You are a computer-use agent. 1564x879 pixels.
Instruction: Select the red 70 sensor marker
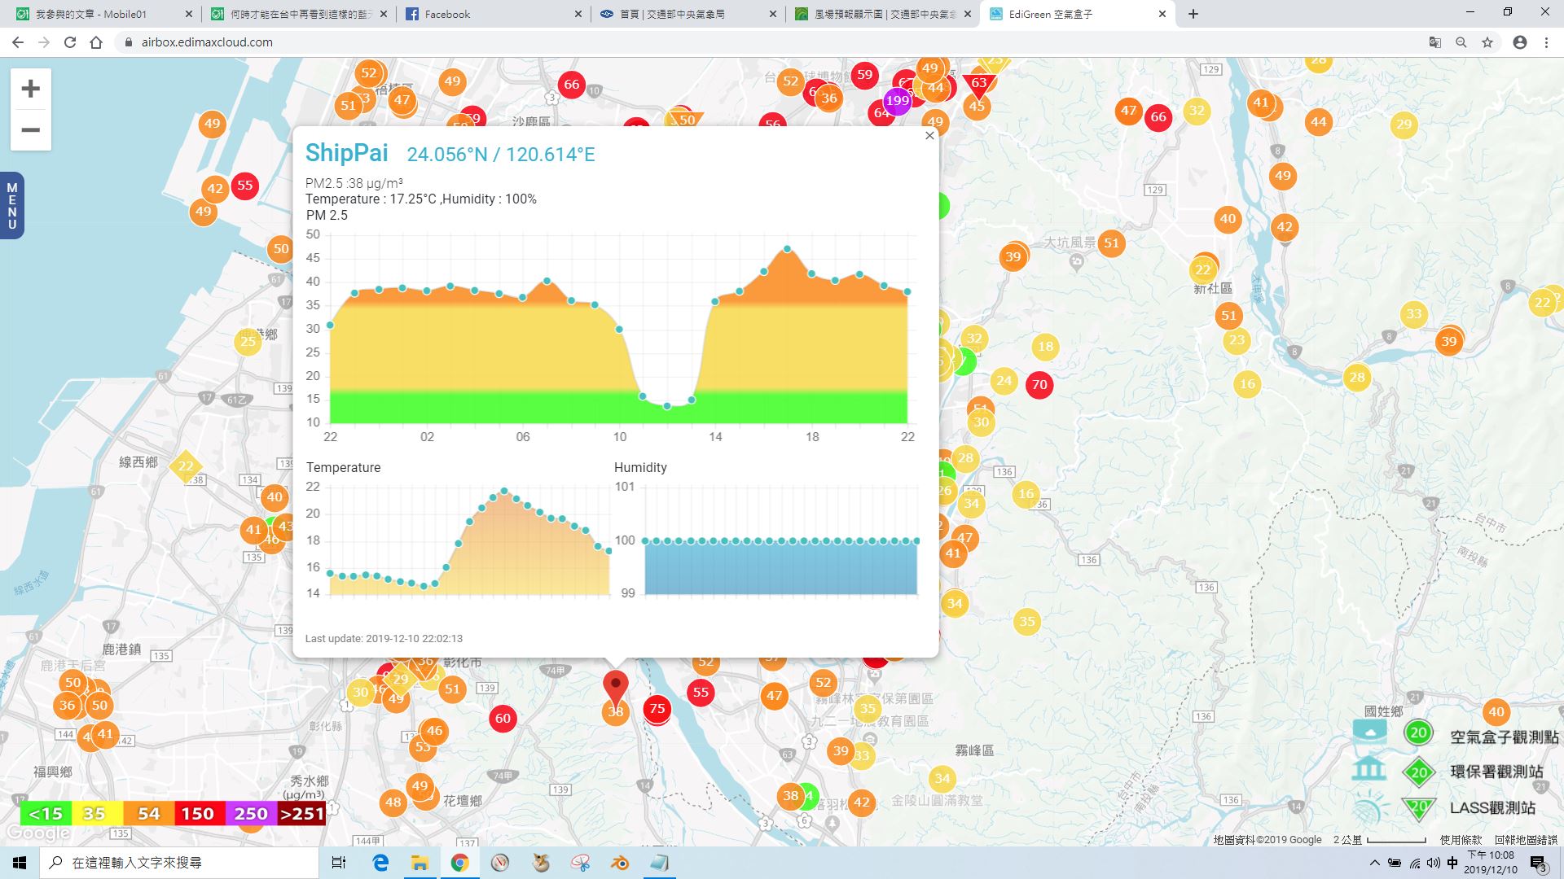(1039, 385)
